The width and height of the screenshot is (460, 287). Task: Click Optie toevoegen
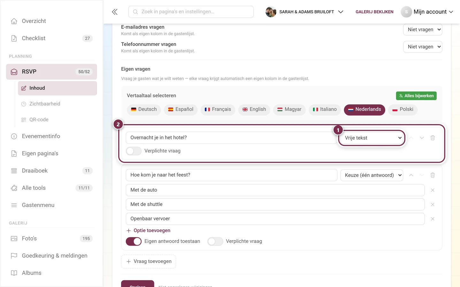(148, 231)
